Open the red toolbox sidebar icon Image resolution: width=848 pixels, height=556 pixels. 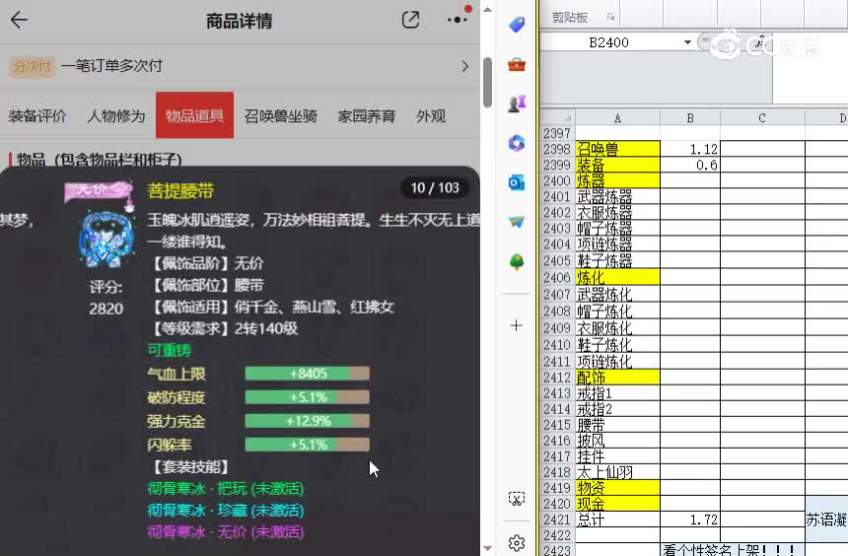point(517,64)
